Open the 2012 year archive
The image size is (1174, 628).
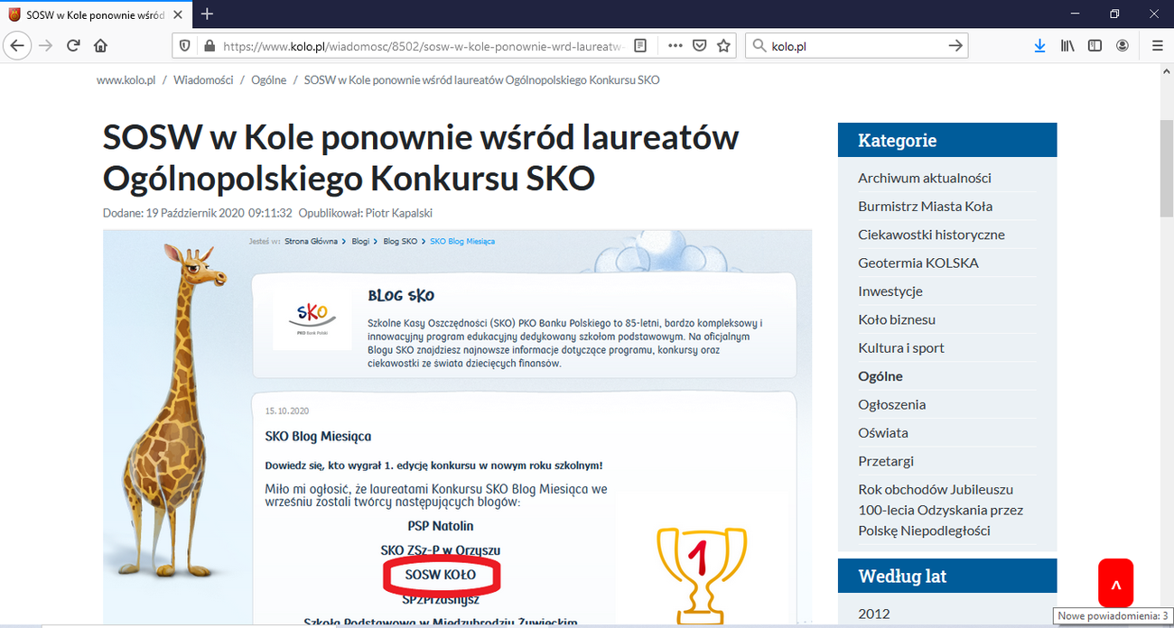click(874, 614)
